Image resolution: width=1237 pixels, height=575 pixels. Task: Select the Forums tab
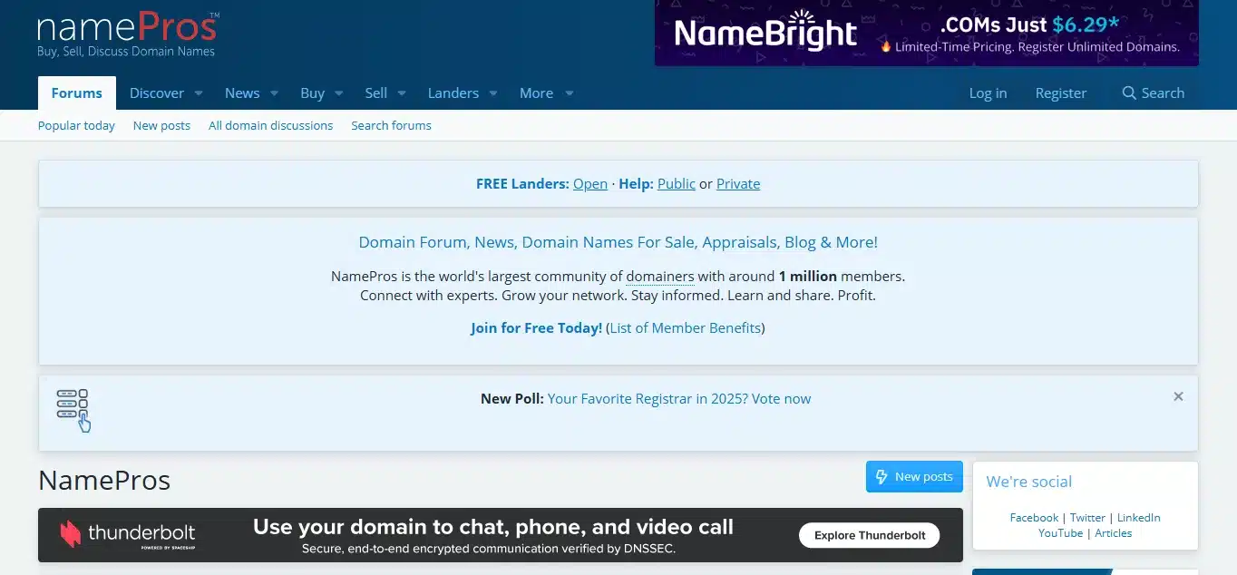coord(77,93)
